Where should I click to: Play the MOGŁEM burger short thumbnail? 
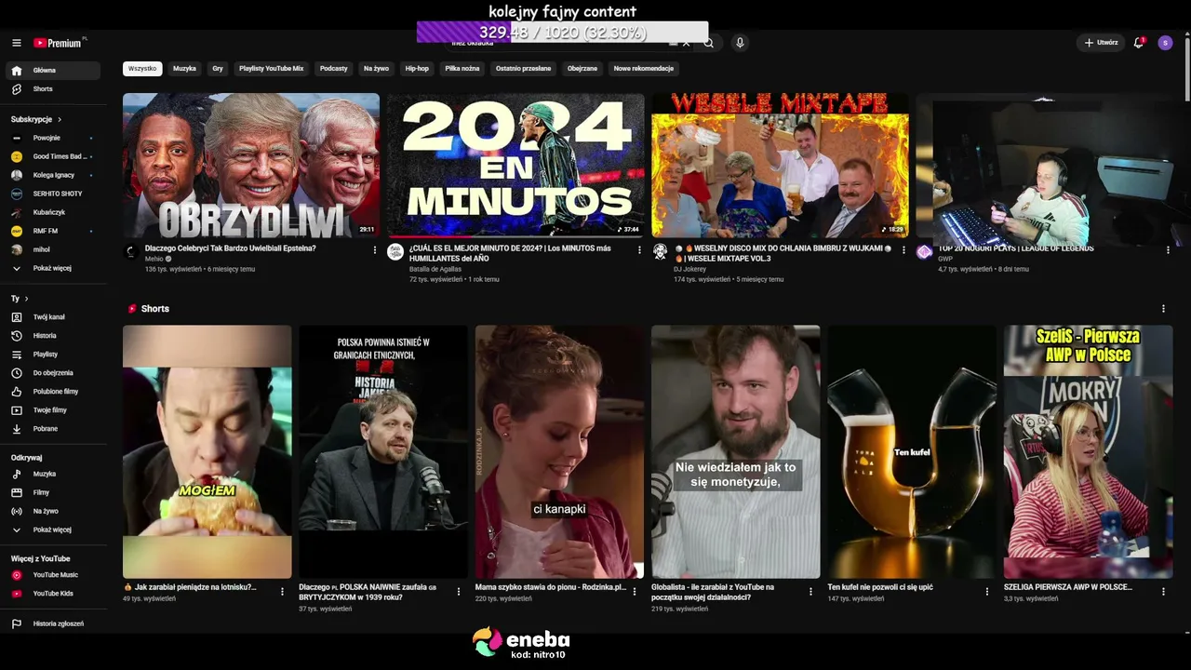(207, 451)
